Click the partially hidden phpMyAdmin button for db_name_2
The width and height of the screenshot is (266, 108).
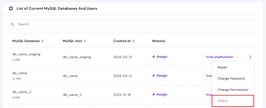(207, 95)
